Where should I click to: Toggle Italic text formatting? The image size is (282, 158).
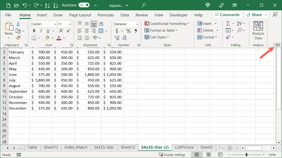pos(41,31)
